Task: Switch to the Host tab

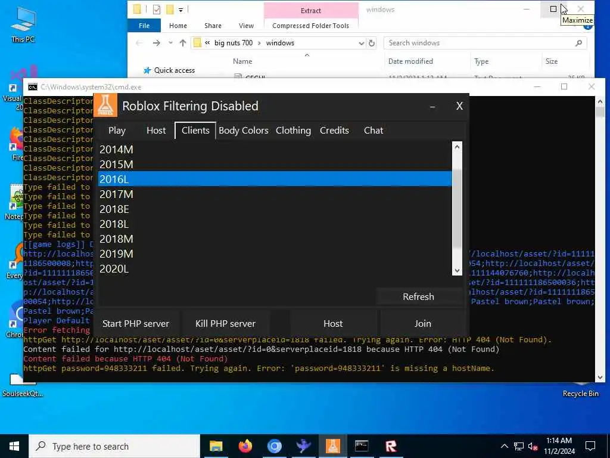Action: (x=156, y=131)
